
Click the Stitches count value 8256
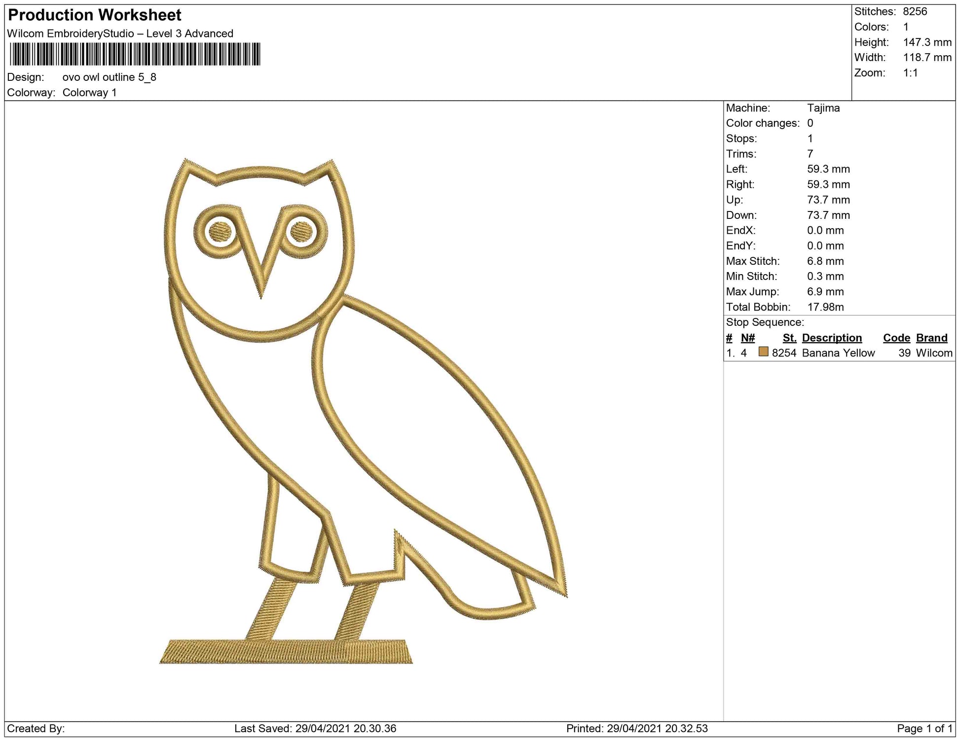[915, 11]
